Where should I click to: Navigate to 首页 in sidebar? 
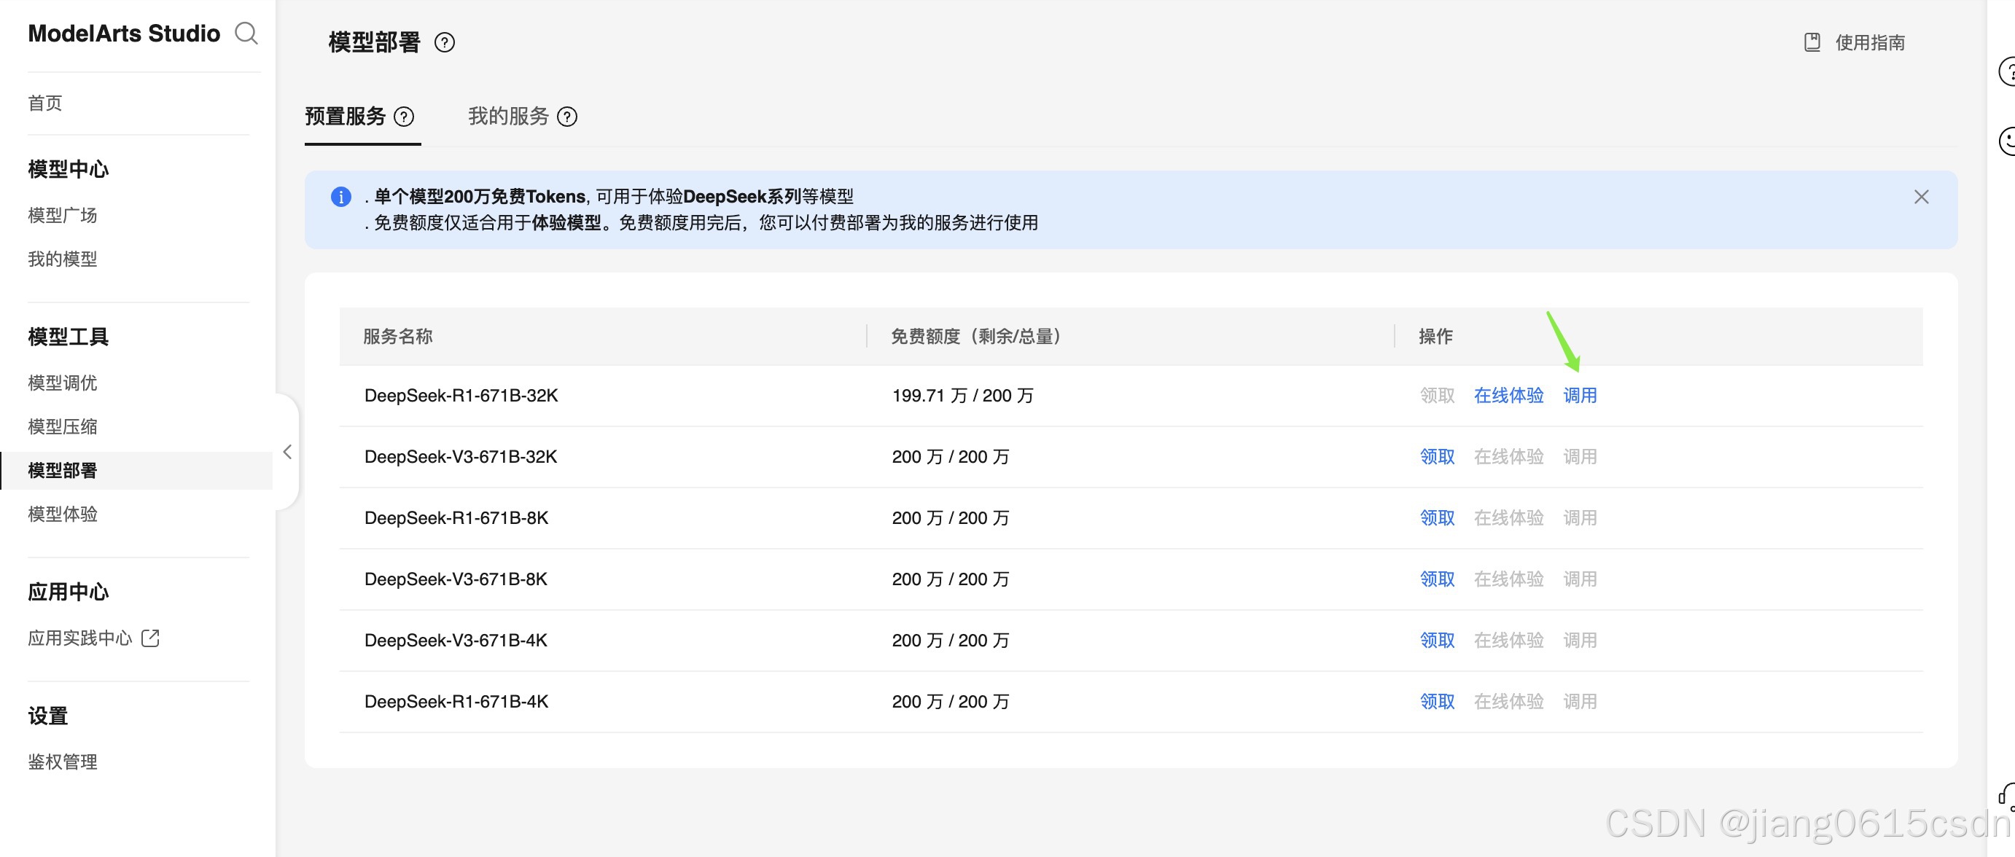[45, 103]
